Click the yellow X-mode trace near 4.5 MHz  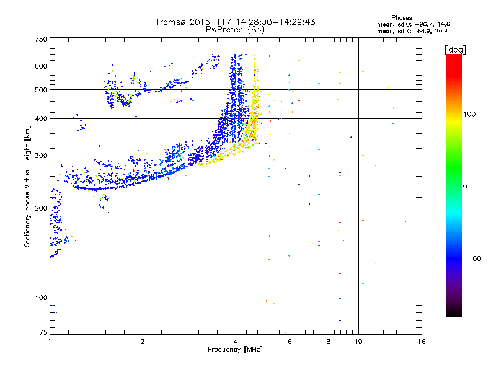click(254, 117)
